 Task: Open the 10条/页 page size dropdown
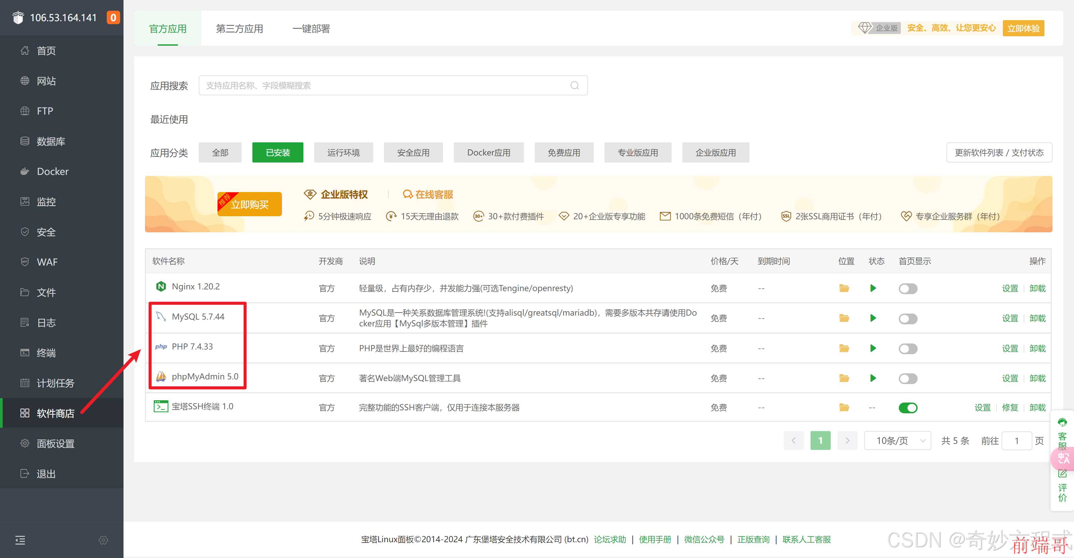pyautogui.click(x=898, y=440)
